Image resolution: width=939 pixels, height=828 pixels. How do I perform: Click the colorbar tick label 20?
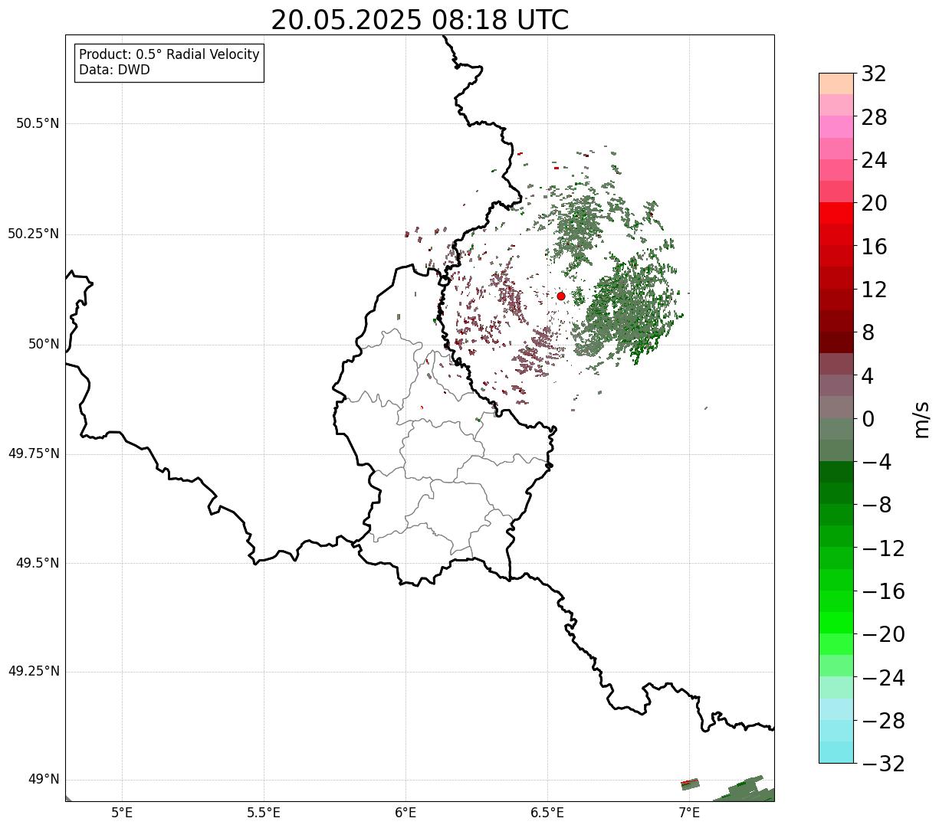(x=874, y=203)
